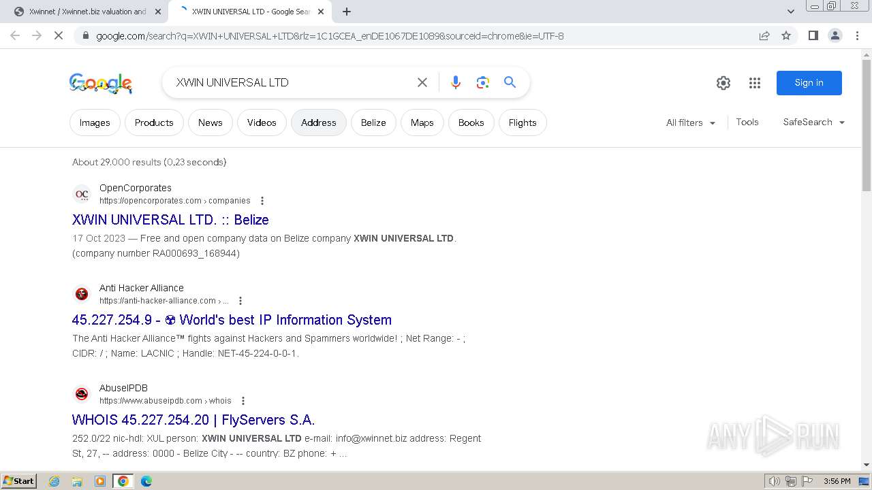
Task: Open Chrome three-dot menu
Action: 857,35
